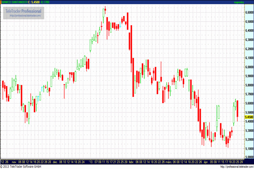The width and height of the screenshot is (254, 169).
Task: Select the '13 year label on date axis
Action: pos(91,162)
